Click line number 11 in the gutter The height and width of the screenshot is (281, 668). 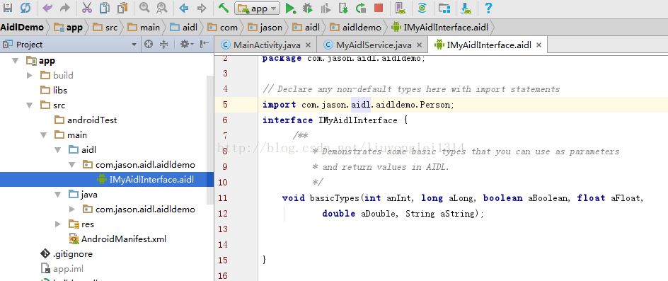(x=222, y=198)
